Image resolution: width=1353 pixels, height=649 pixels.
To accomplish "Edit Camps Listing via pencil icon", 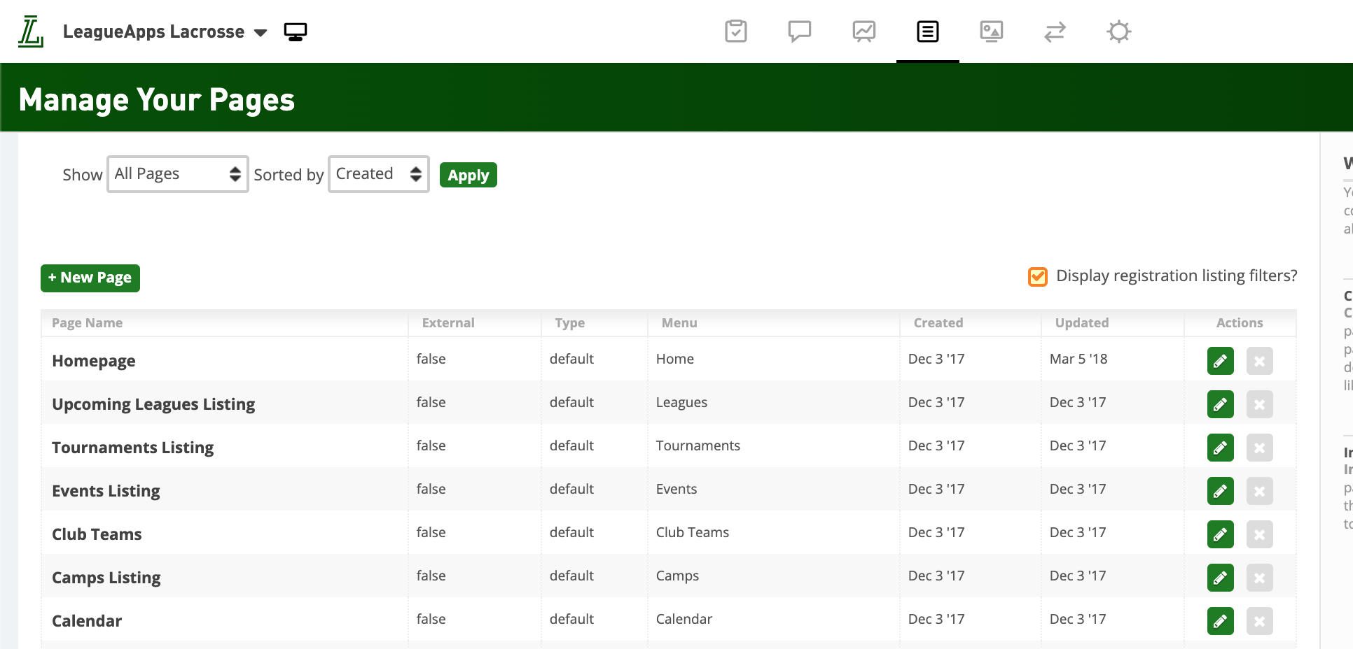I will point(1221,578).
